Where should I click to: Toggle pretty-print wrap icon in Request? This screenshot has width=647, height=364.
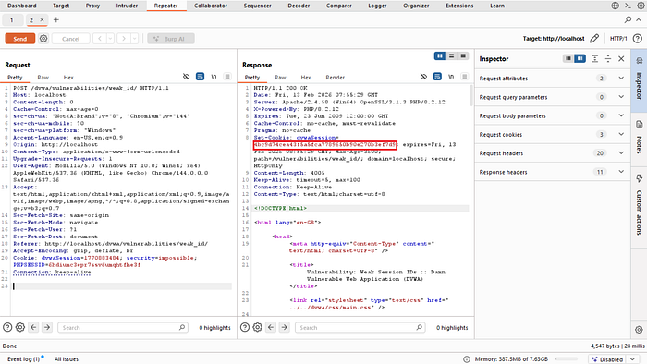pos(201,77)
